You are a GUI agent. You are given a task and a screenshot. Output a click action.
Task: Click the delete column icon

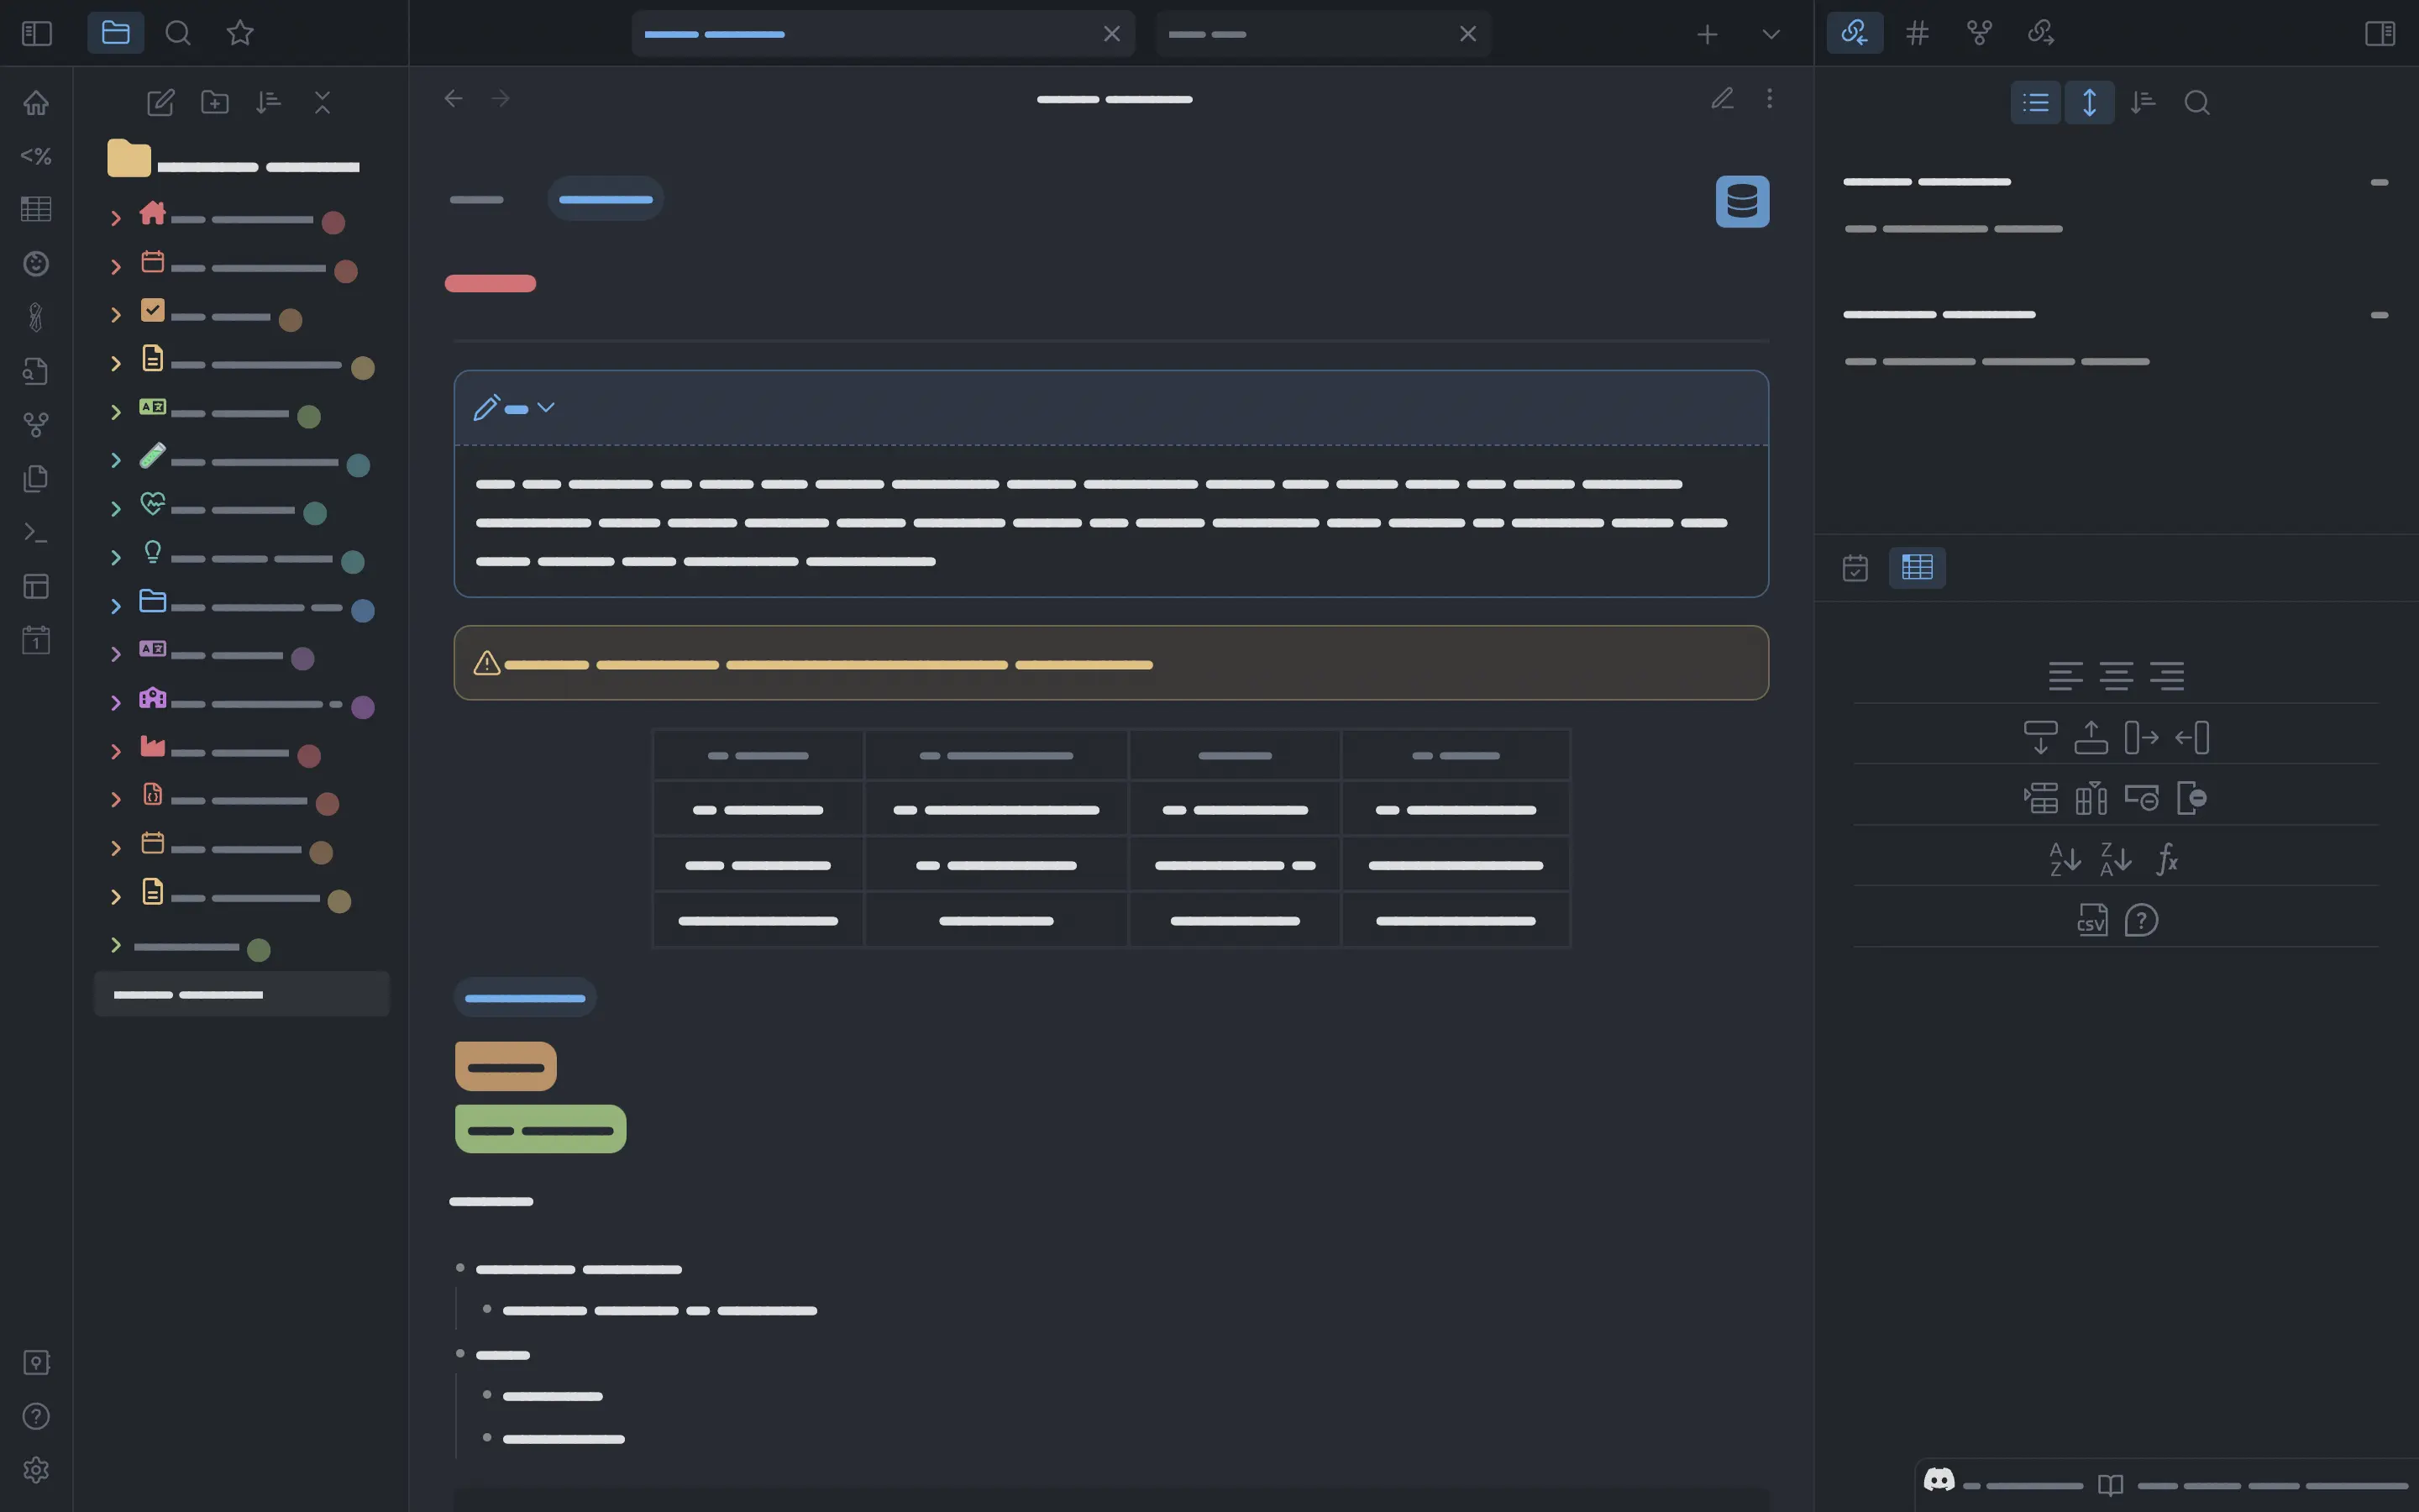point(2191,798)
